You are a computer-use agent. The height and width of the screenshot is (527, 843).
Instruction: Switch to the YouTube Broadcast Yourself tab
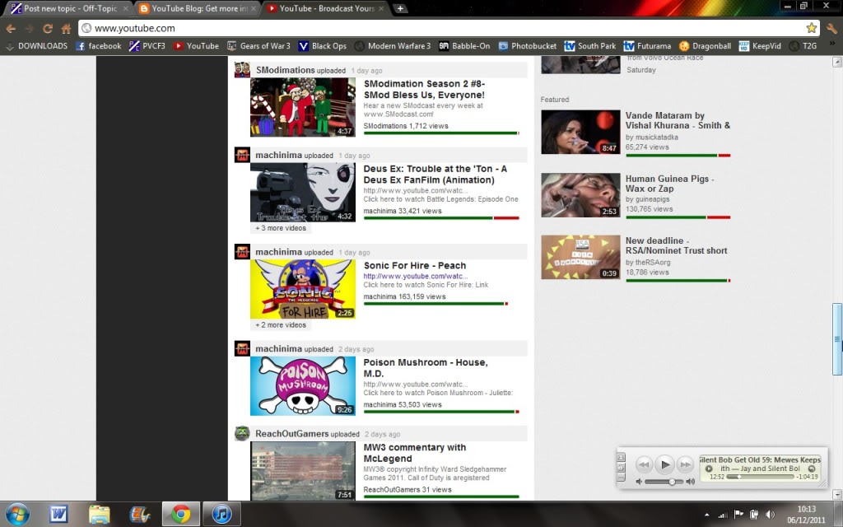coord(326,8)
